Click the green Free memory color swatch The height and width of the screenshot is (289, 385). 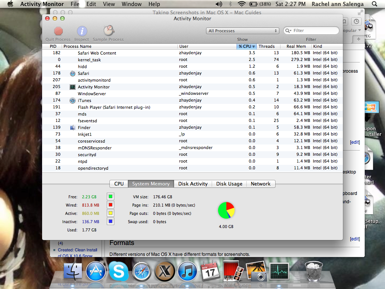click(111, 196)
